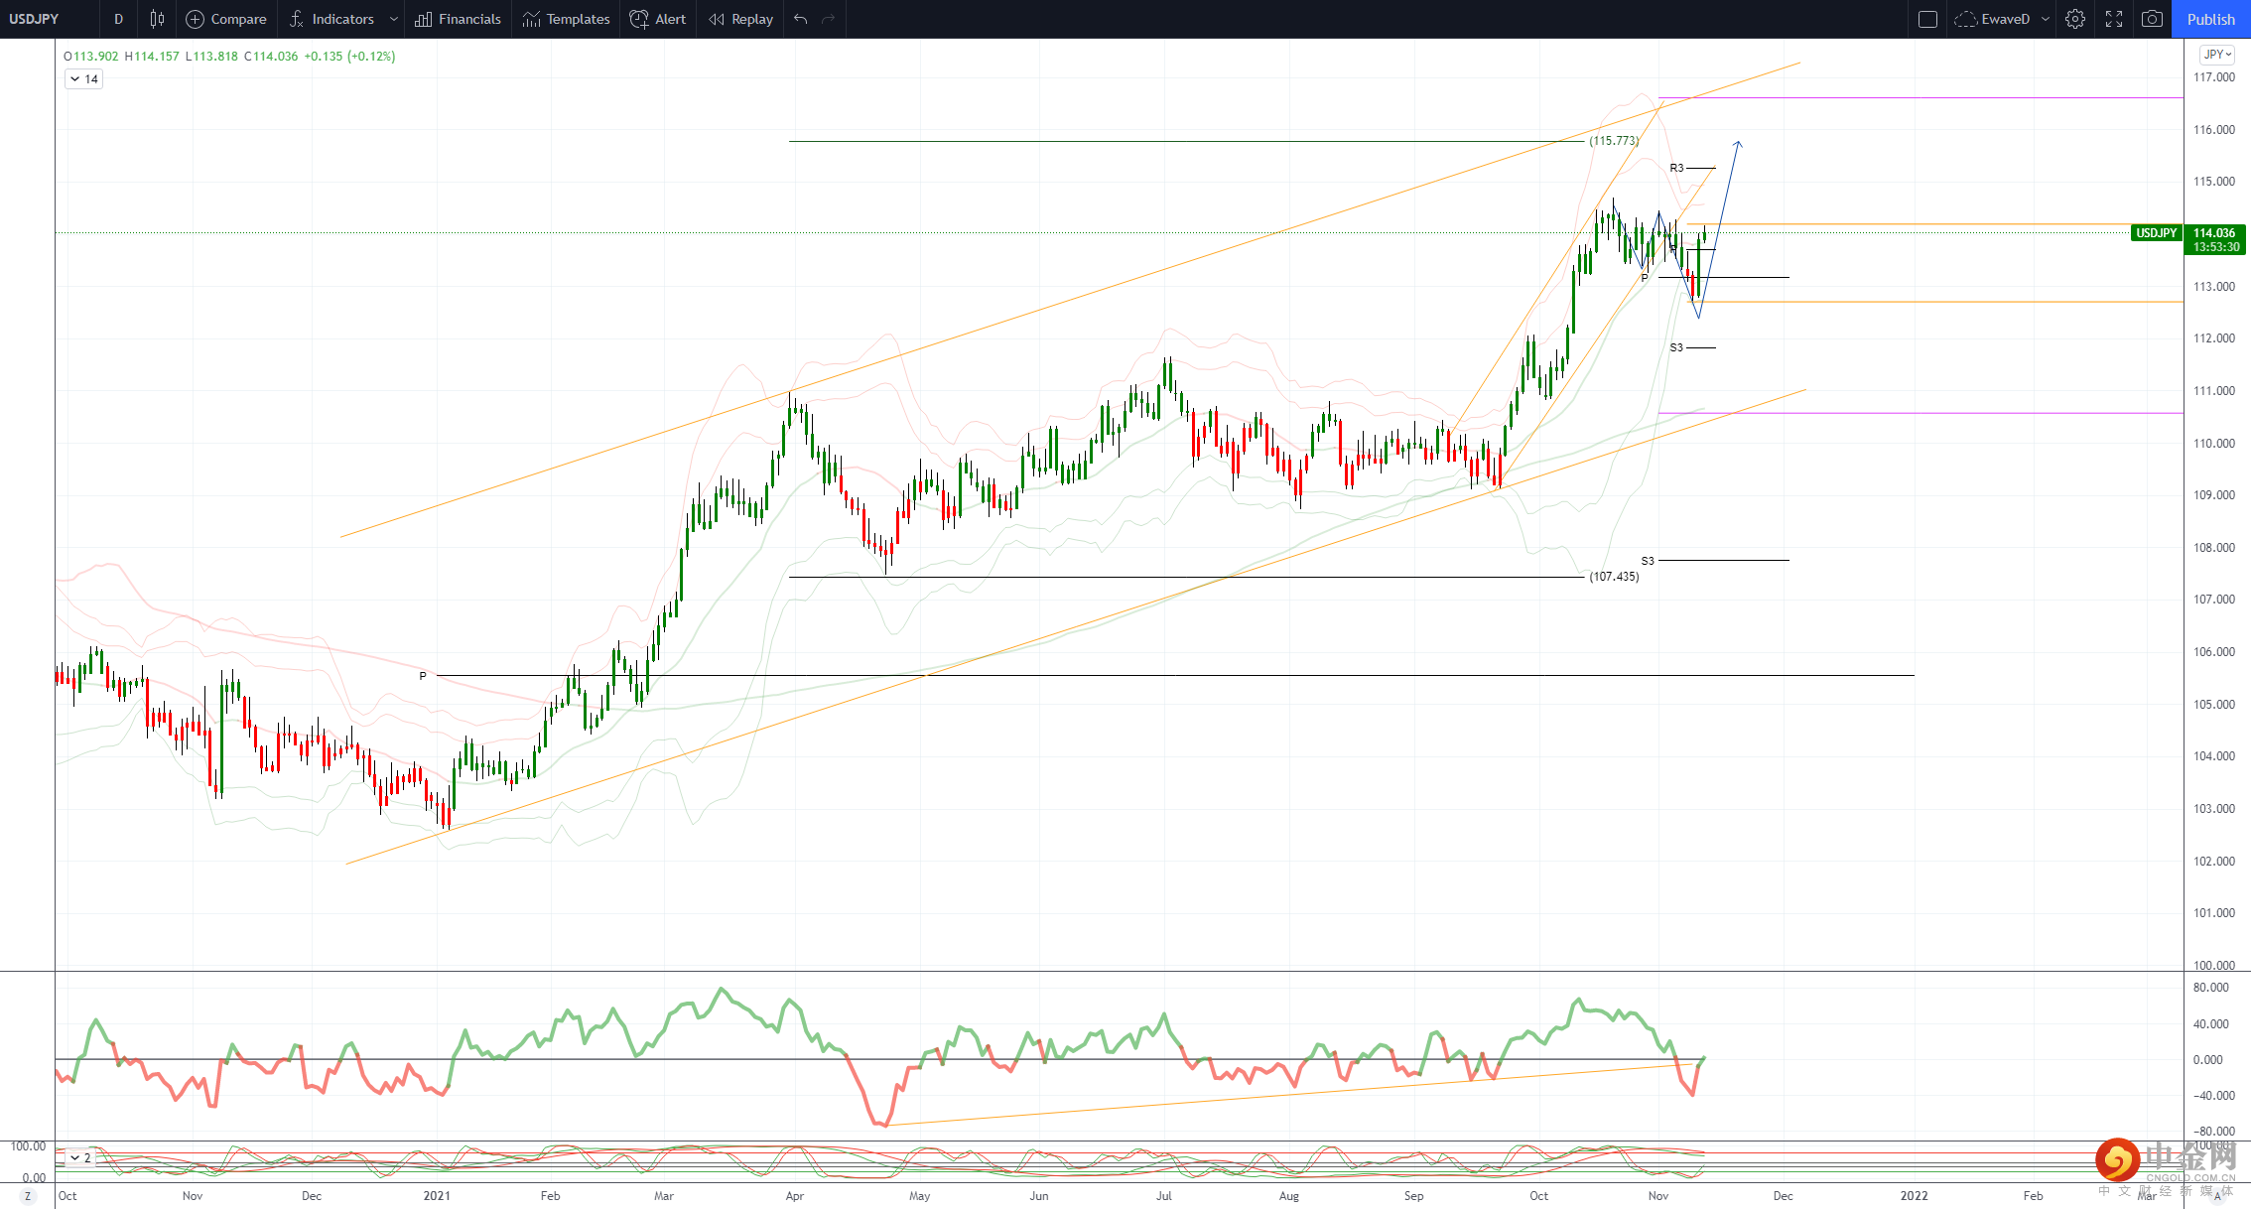This screenshot has height=1209, width=2251.
Task: Click the Compare symbol plus icon
Action: point(196,19)
